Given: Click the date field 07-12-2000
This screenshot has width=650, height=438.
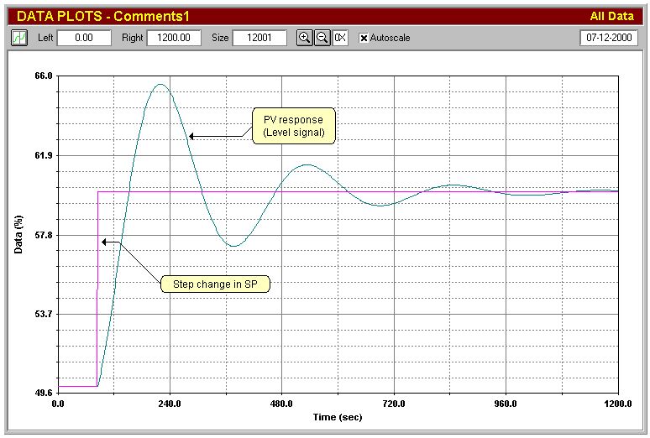Looking at the screenshot, I should (609, 38).
